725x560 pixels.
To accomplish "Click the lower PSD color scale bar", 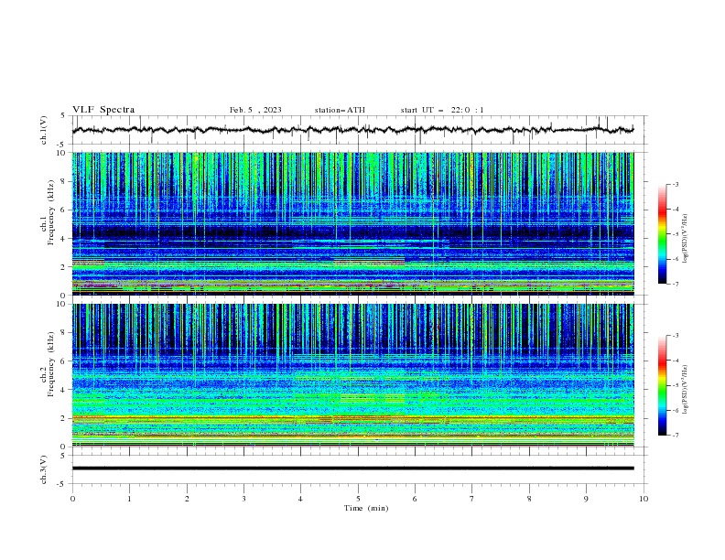I will click(x=662, y=385).
